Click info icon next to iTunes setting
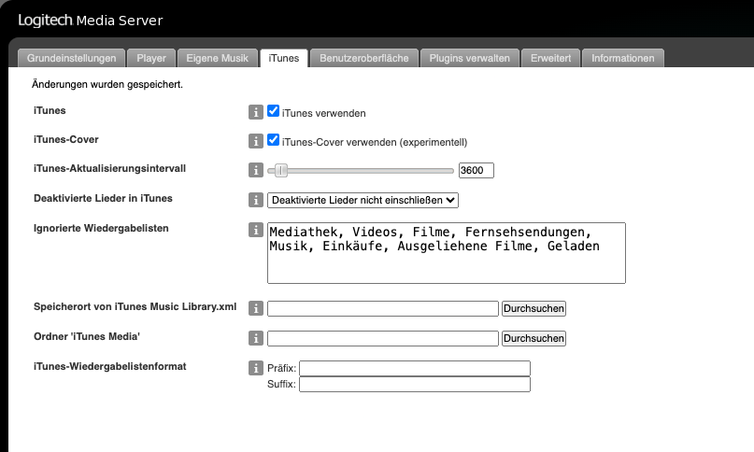 point(255,112)
